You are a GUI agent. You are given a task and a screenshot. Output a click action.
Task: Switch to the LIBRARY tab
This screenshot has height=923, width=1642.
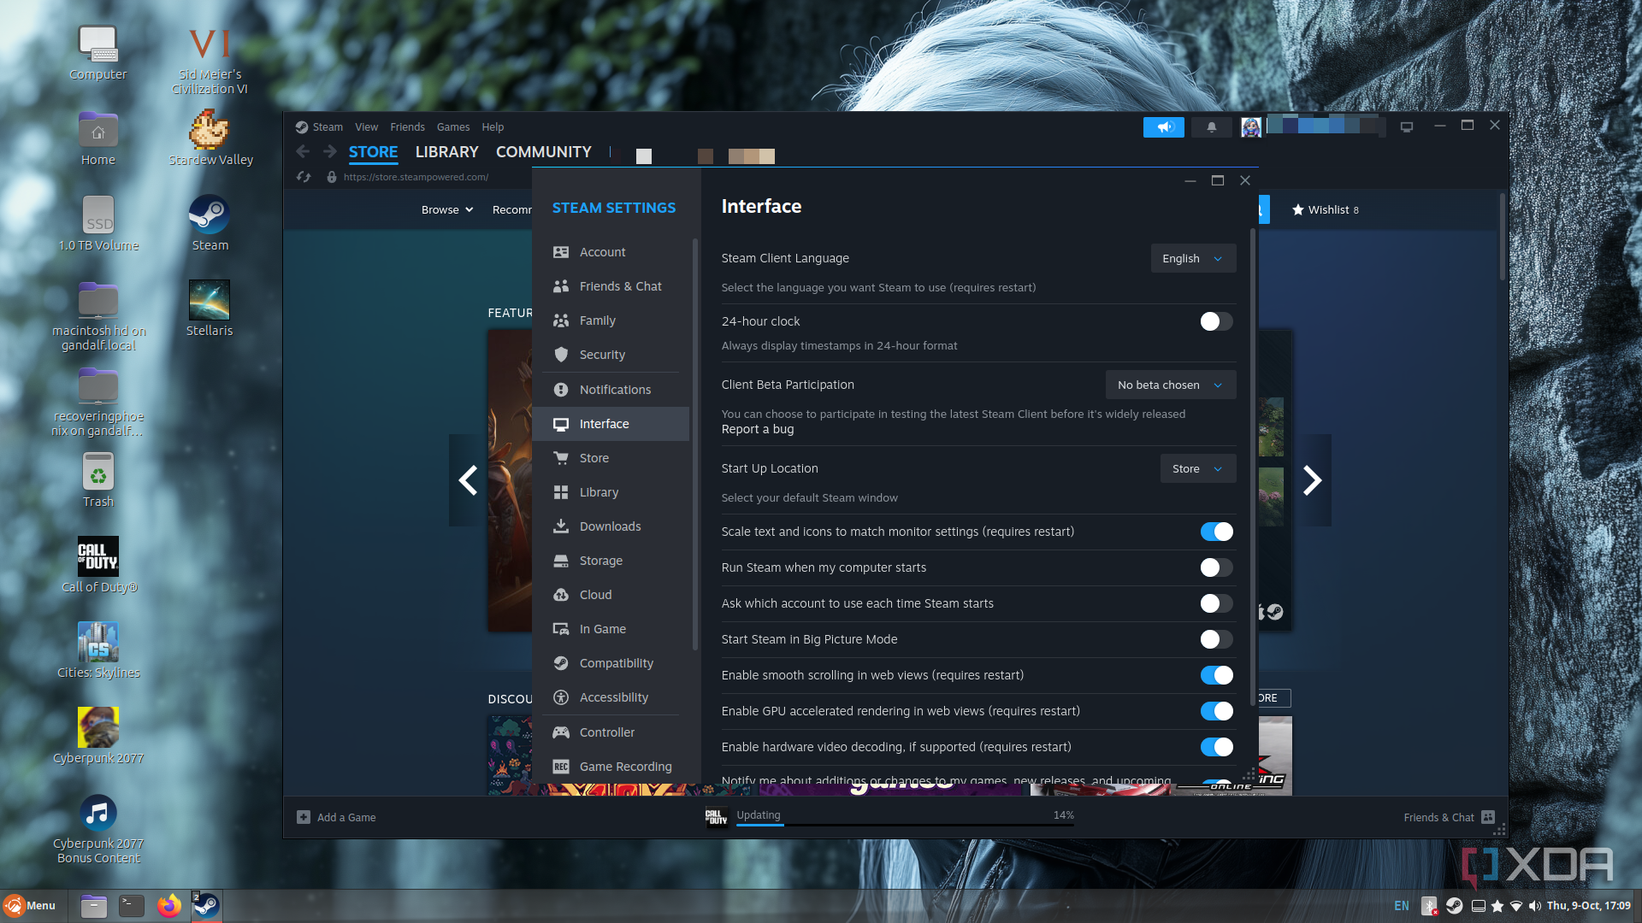446,151
